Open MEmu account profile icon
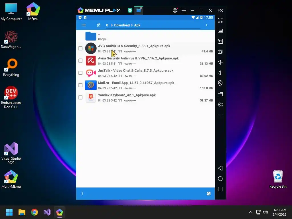 coord(175,11)
